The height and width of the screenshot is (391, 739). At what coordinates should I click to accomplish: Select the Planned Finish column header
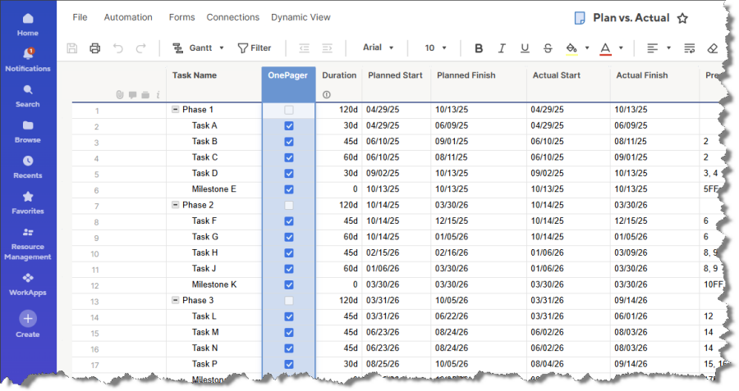[479, 84]
